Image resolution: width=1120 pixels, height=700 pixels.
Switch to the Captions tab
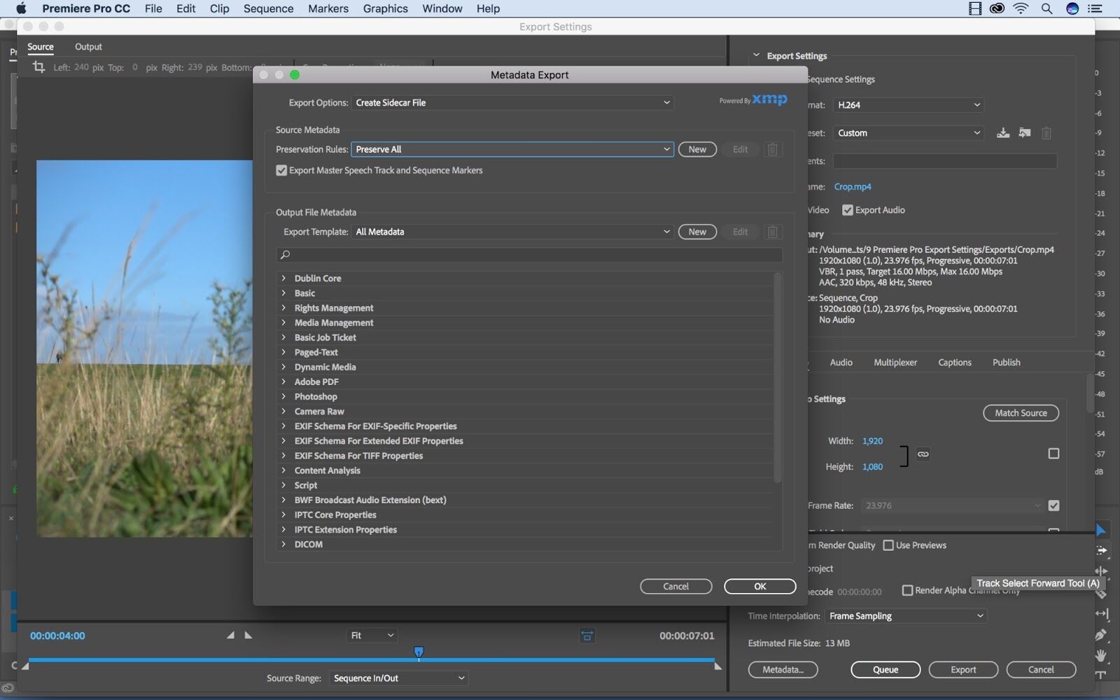(955, 363)
